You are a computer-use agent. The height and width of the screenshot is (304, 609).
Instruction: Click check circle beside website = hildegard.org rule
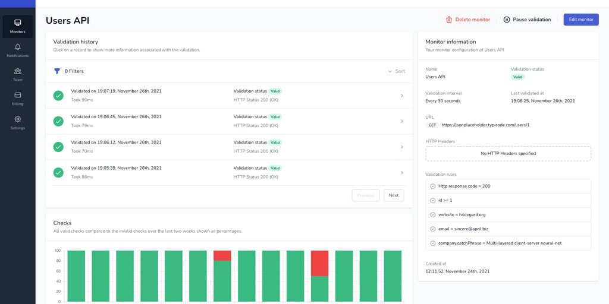click(433, 215)
